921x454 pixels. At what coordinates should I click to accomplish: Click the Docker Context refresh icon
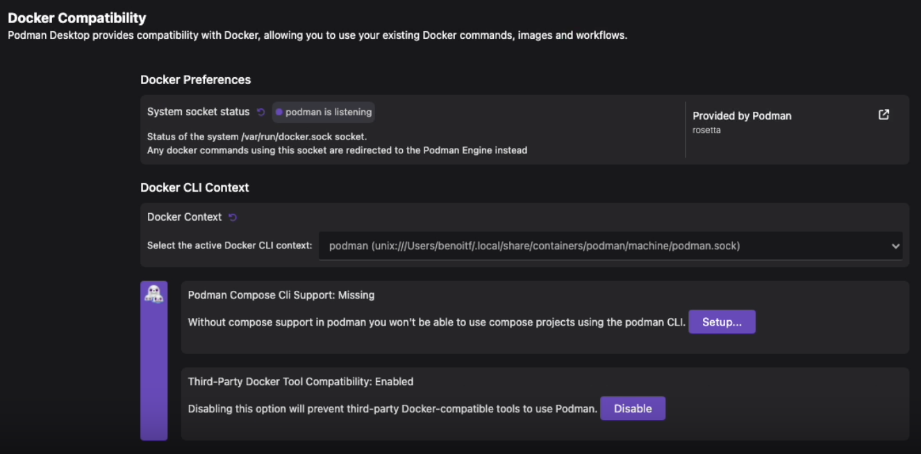click(233, 217)
